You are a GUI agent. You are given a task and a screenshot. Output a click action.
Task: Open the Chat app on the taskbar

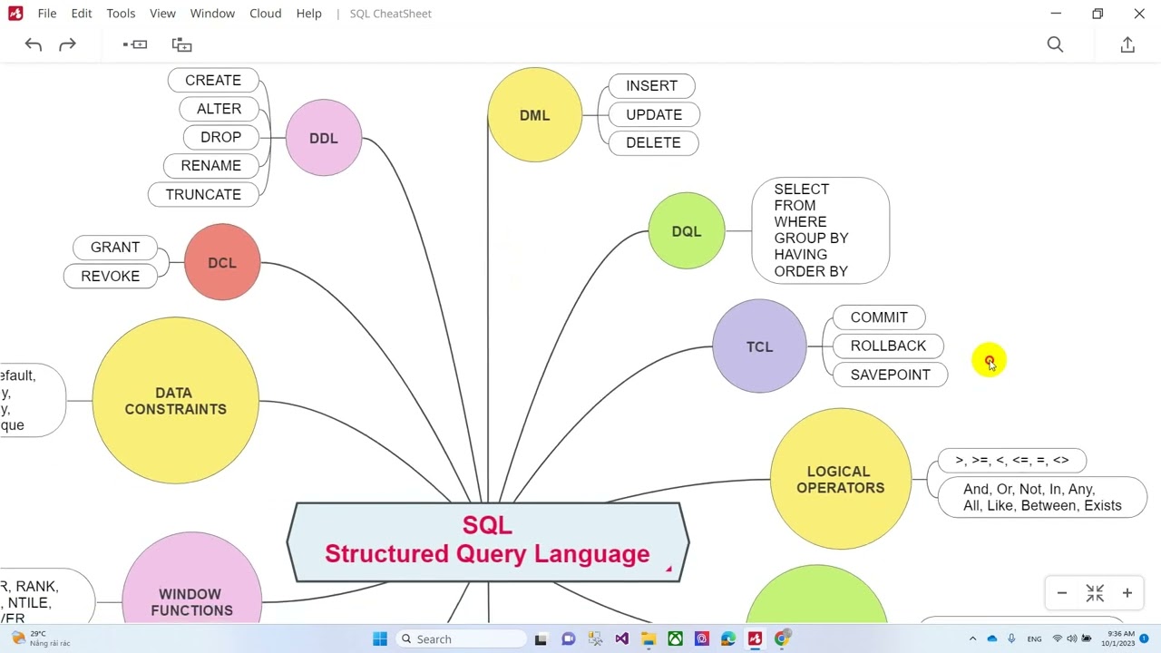pos(568,639)
